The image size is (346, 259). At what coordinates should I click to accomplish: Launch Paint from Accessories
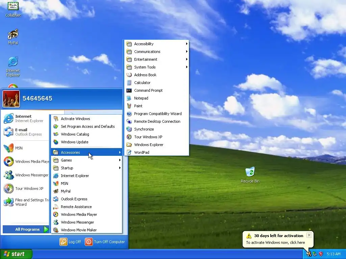point(157,106)
